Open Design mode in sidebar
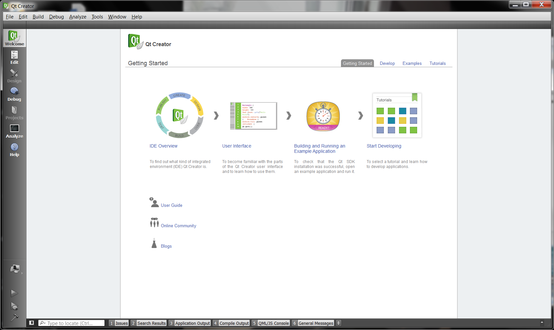The width and height of the screenshot is (554, 330). (x=15, y=75)
